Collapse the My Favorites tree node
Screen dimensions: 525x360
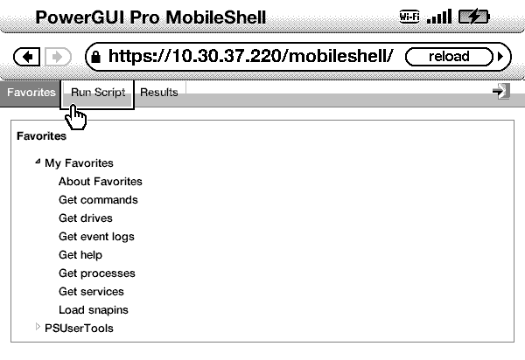pyautogui.click(x=38, y=163)
